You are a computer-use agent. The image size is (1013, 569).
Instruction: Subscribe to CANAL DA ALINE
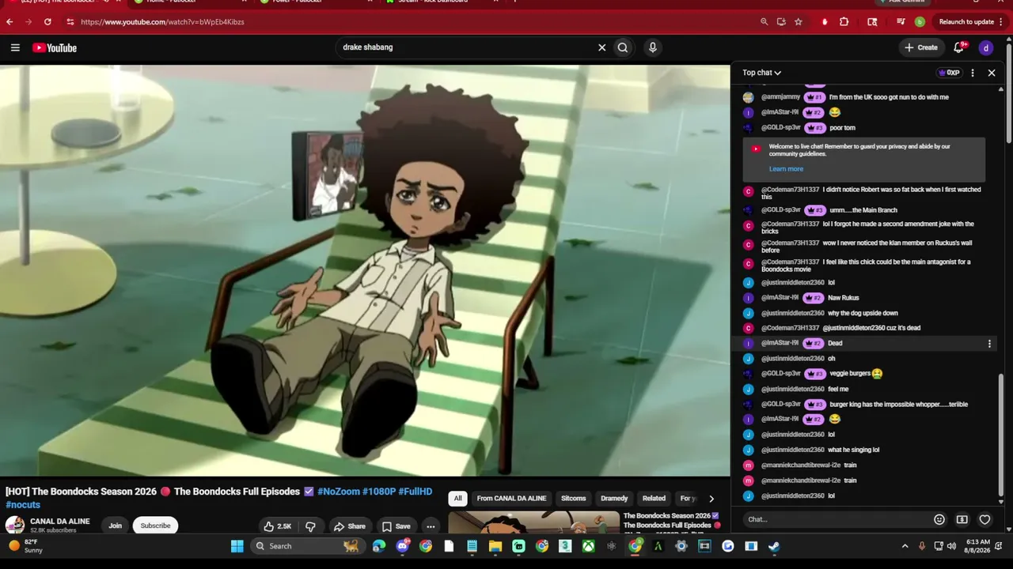(x=155, y=526)
